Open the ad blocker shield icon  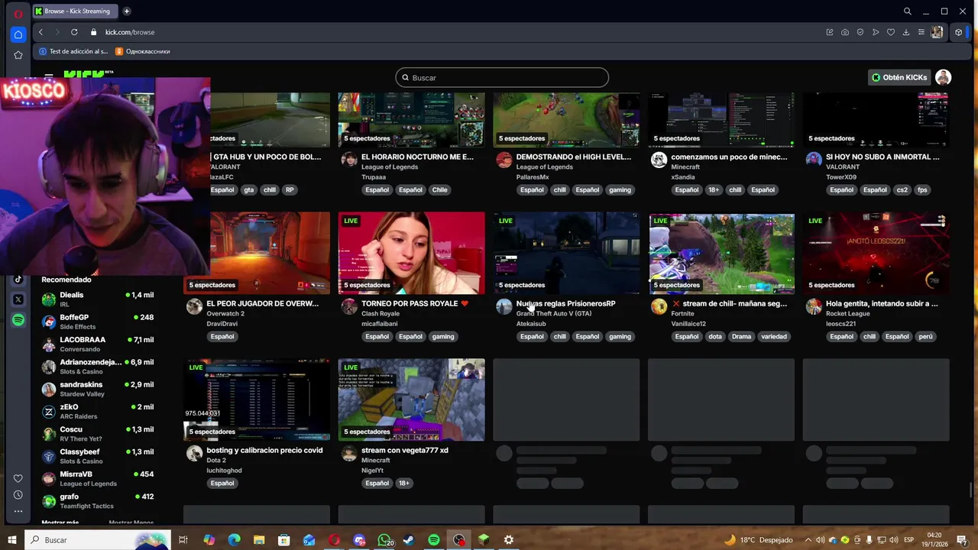[x=860, y=32]
